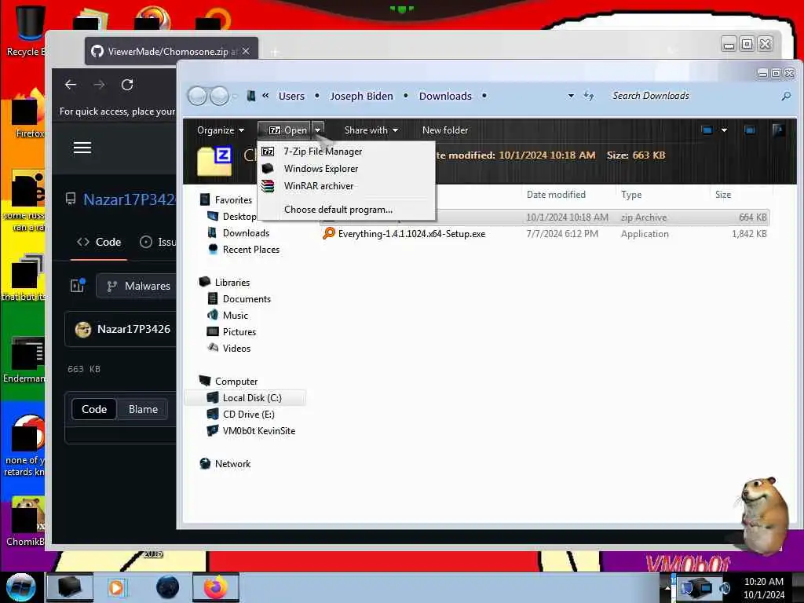The width and height of the screenshot is (804, 603).
Task: Click Nazar17P3426 commit author link
Action: (133, 329)
